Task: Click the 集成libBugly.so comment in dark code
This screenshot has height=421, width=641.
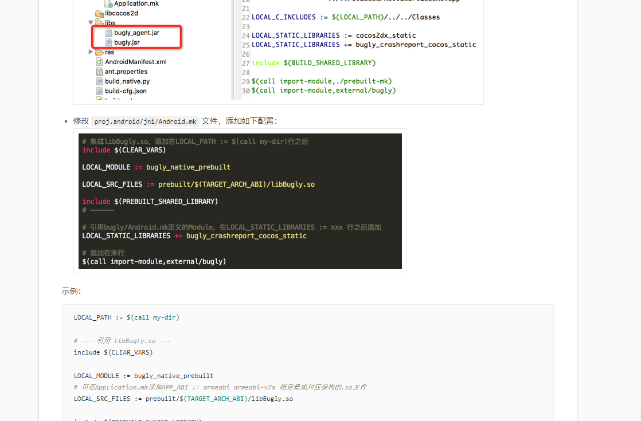Action: tap(195, 141)
